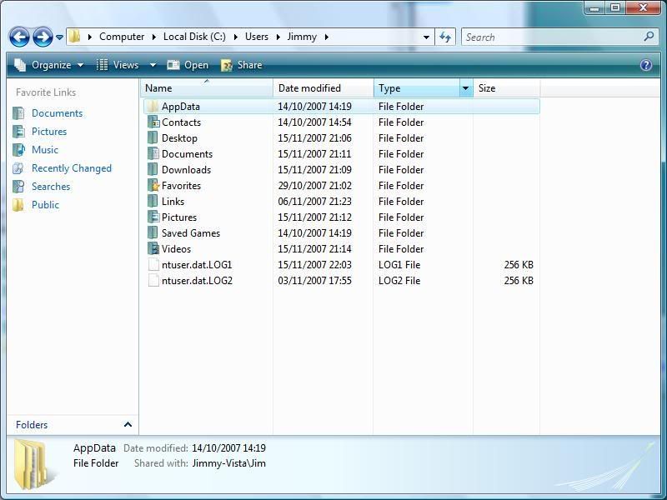Go forward with the Forward arrow button

tap(43, 37)
